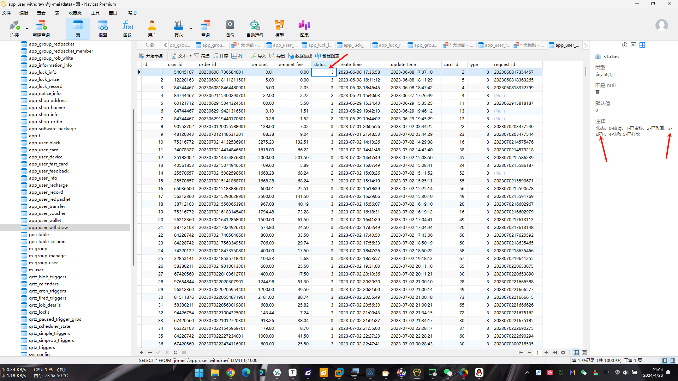Expand the 连接 connection dropdown arrow
This screenshot has width=678, height=381.
tap(27, 29)
